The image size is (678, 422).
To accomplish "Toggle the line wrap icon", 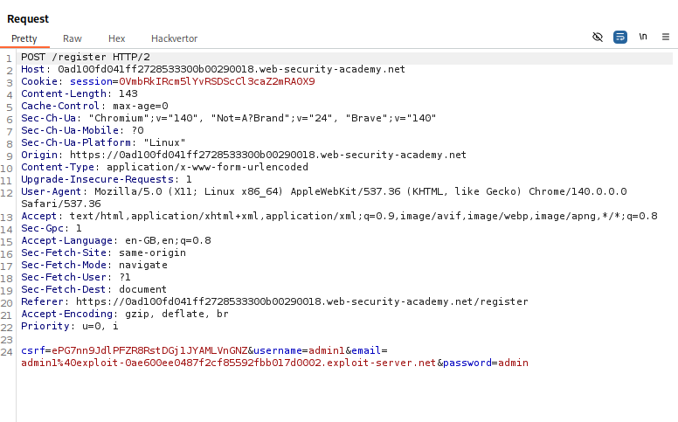I will coord(620,38).
